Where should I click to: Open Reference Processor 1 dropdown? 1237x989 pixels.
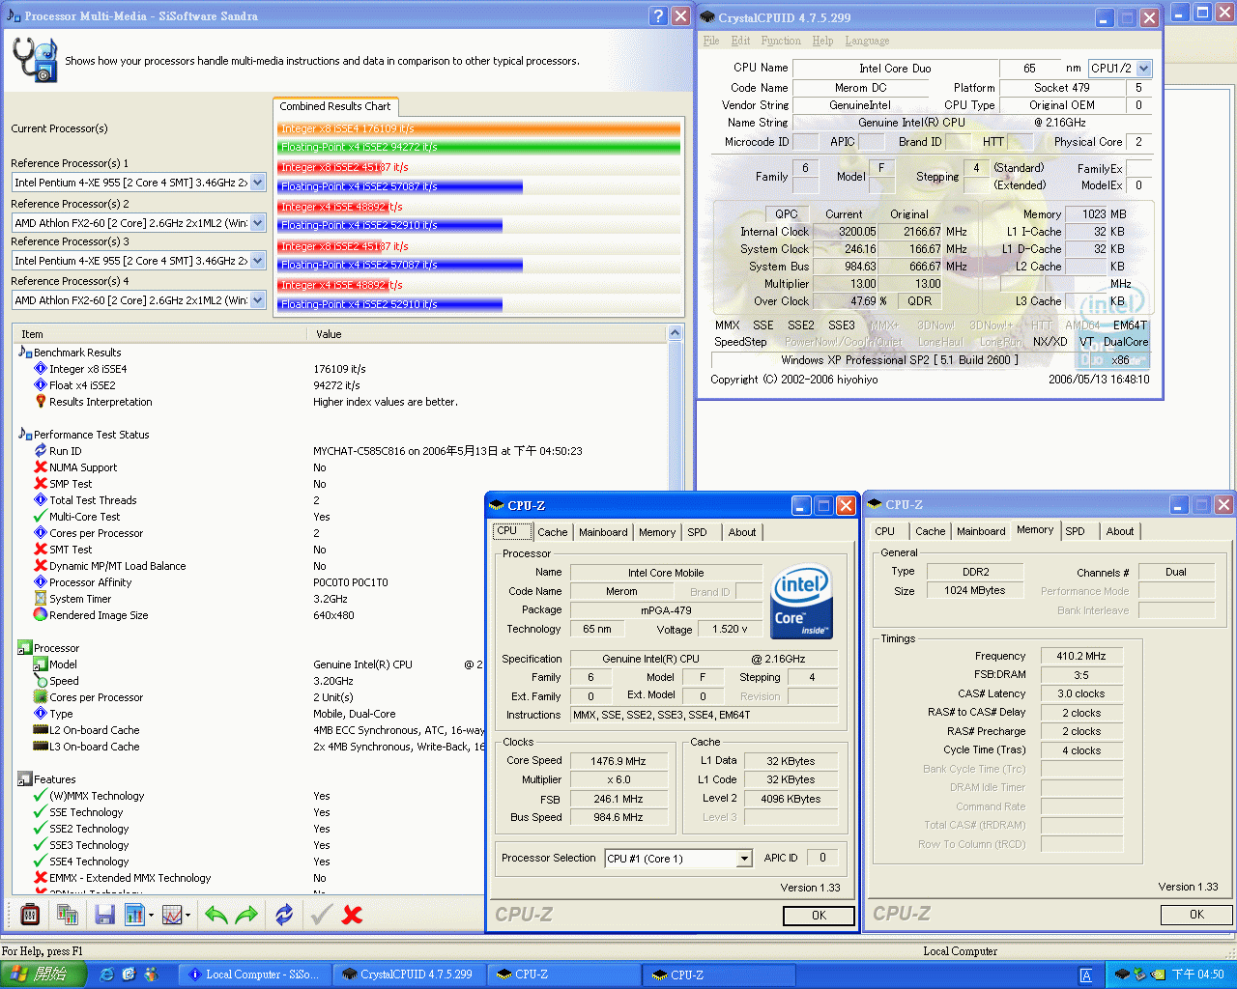[x=258, y=183]
